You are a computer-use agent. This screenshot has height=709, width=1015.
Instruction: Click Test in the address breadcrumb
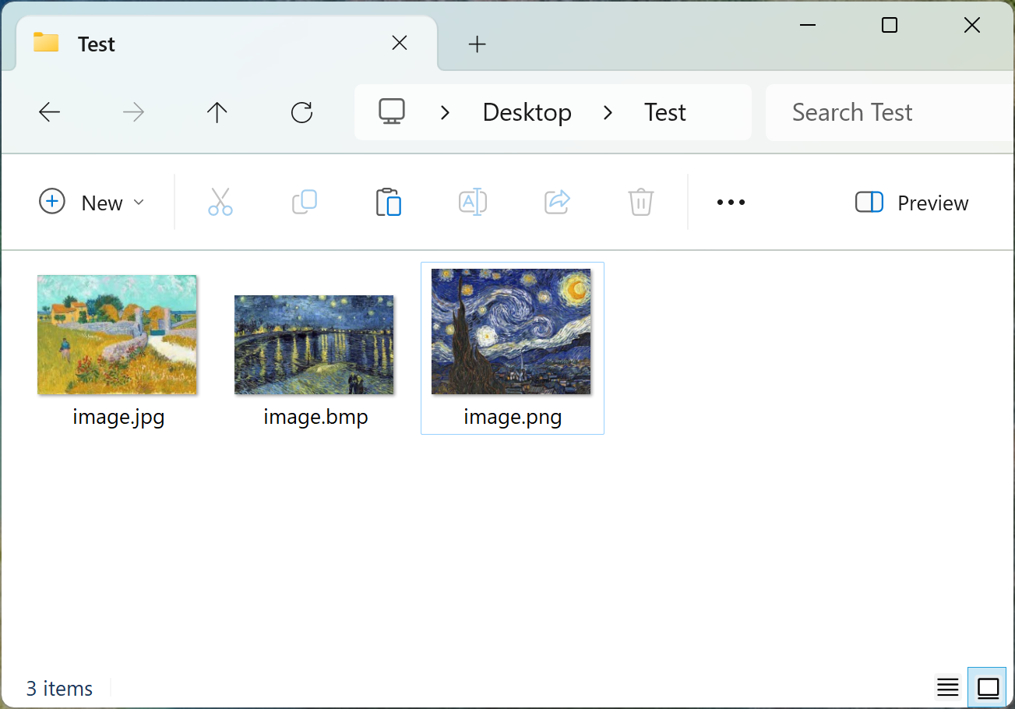[664, 112]
